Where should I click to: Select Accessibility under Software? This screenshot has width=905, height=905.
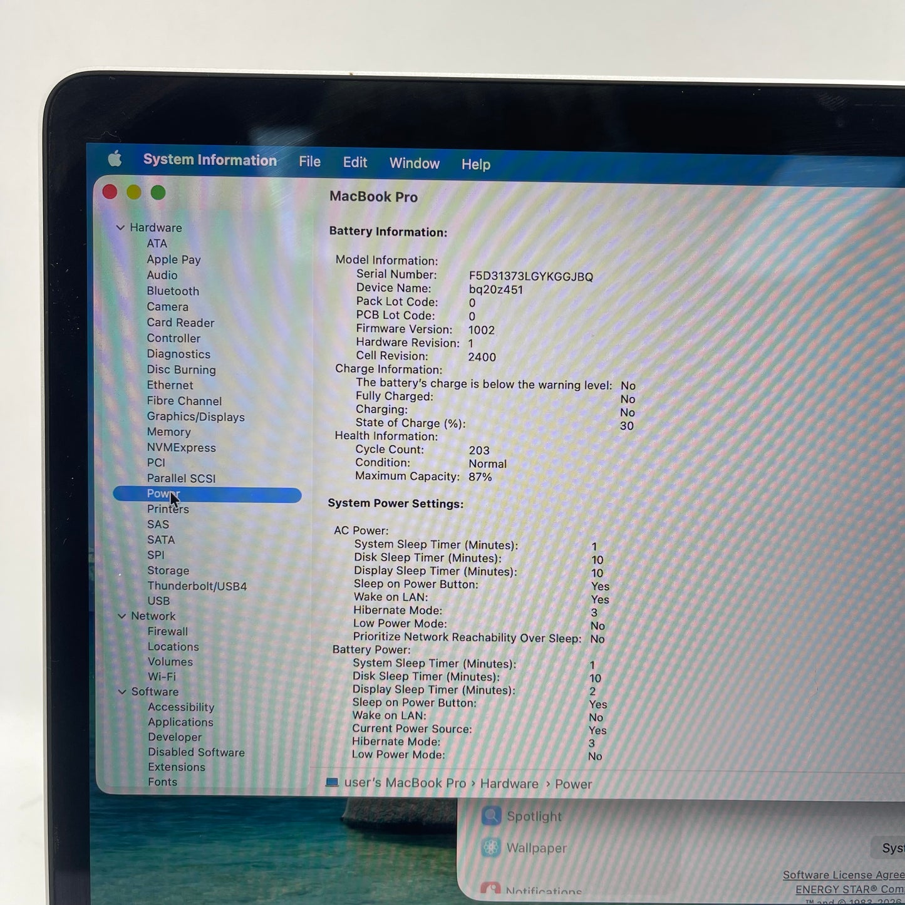(181, 707)
